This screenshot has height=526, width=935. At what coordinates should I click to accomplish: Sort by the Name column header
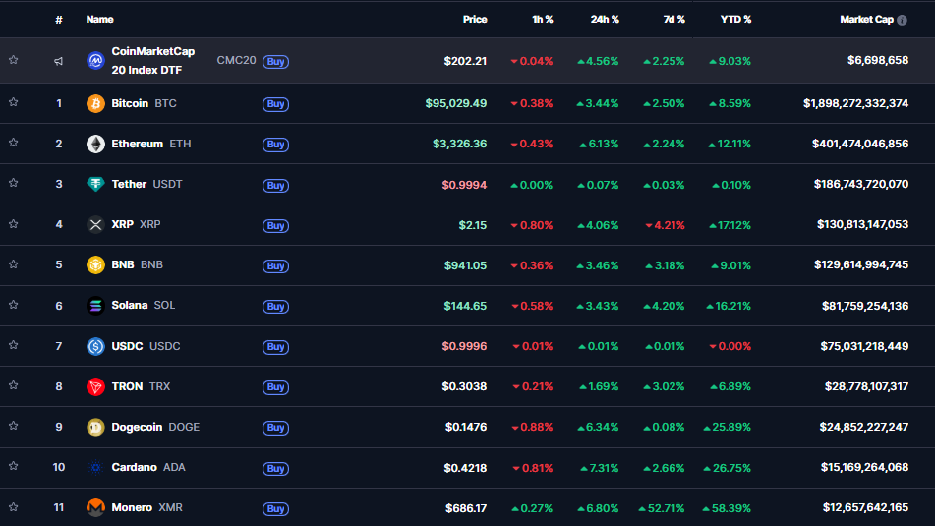pyautogui.click(x=99, y=19)
